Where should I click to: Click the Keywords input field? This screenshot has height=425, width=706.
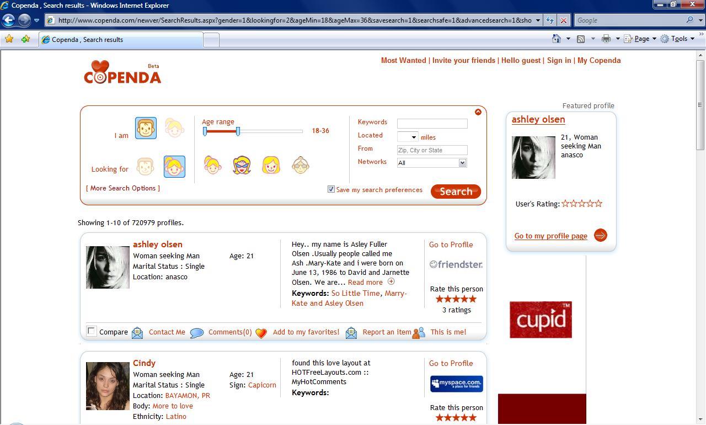pyautogui.click(x=432, y=124)
